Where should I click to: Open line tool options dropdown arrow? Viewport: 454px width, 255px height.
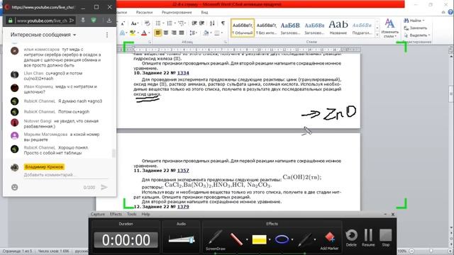[247, 239]
